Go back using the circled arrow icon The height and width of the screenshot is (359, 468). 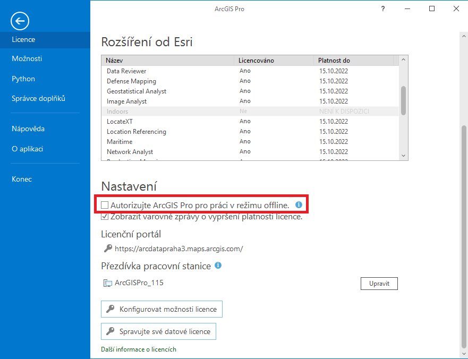[20, 21]
